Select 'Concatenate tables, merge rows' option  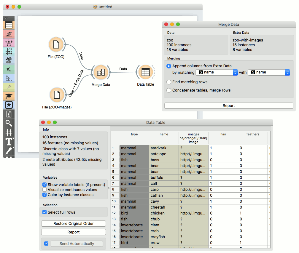[169, 90]
